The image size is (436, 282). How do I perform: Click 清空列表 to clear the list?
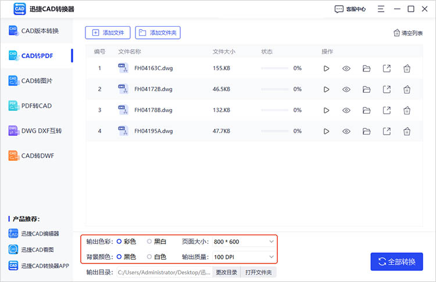click(x=408, y=33)
